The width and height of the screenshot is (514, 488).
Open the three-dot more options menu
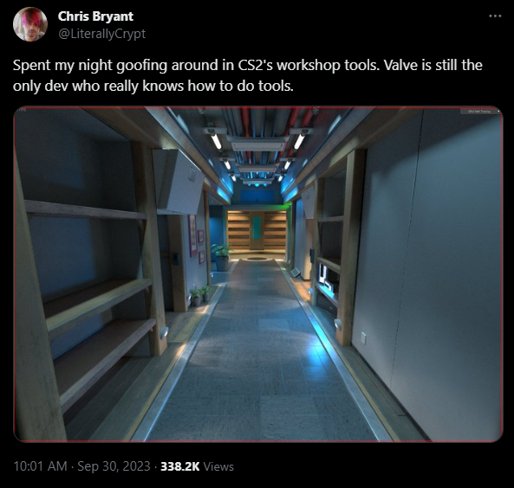point(495,16)
